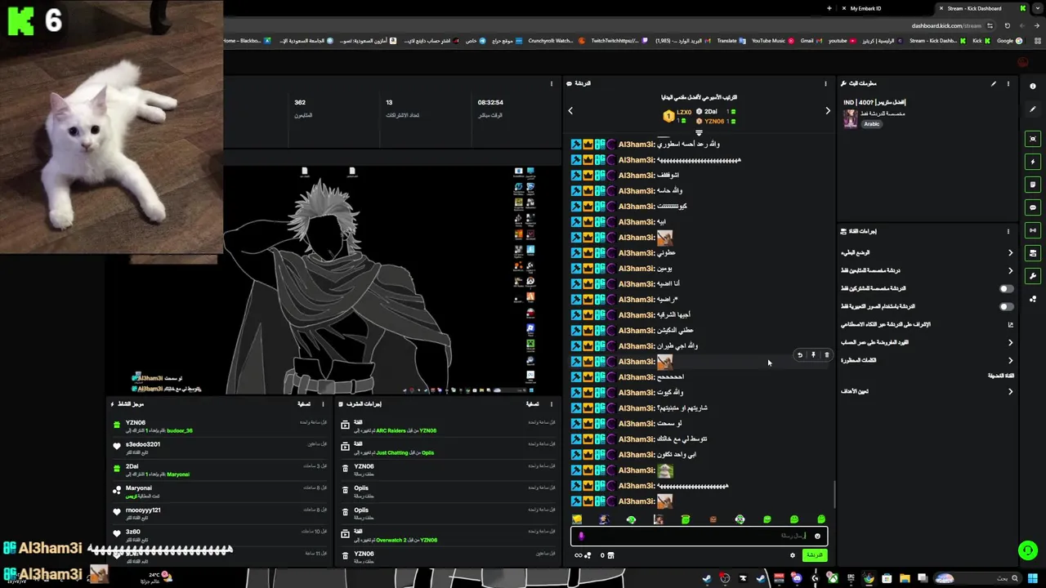Open Discord from taskbar
The width and height of the screenshot is (1046, 588).
pyautogui.click(x=797, y=578)
